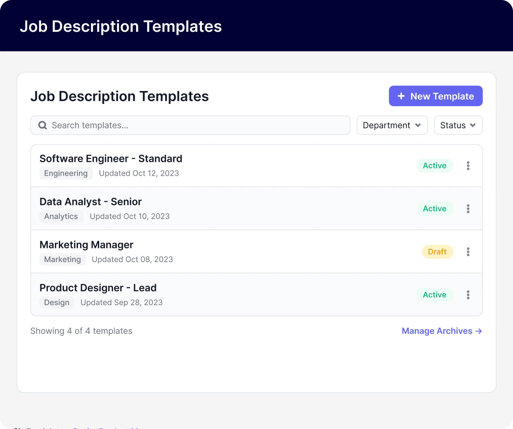Image resolution: width=513 pixels, height=429 pixels.
Task: Click the search magnifier icon
Action: pos(43,125)
